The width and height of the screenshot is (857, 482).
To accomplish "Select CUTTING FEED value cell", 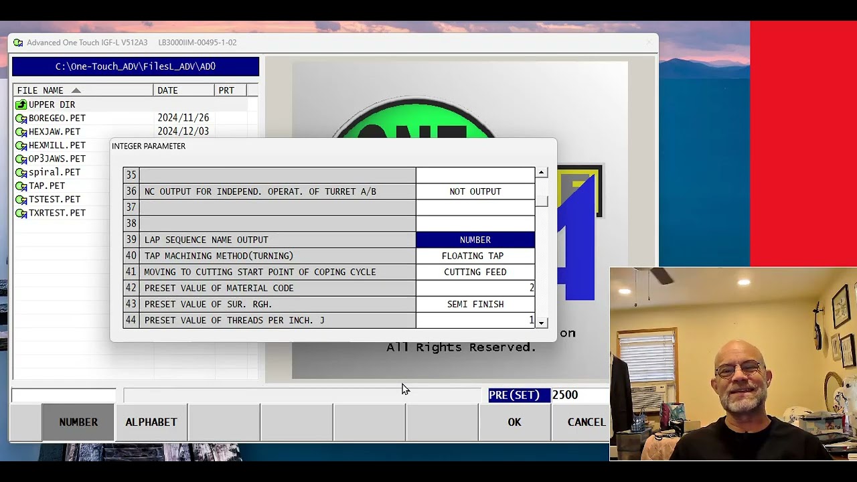I will coord(475,272).
